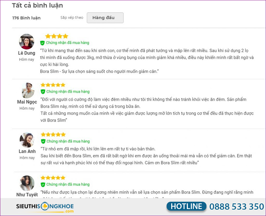Click Như Tuyết's profile avatar

pyautogui.click(x=27, y=184)
